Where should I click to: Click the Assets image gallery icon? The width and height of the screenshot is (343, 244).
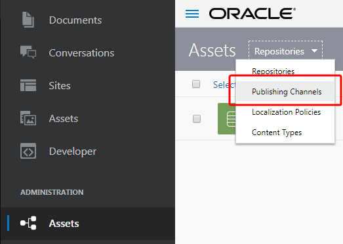(28, 118)
